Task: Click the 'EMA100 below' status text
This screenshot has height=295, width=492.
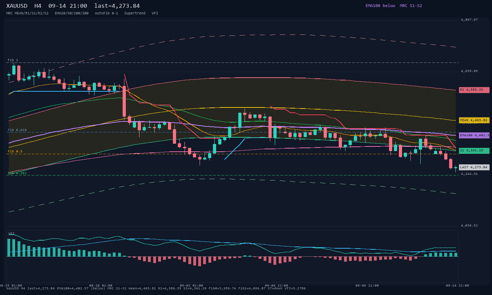Action: (x=380, y=6)
